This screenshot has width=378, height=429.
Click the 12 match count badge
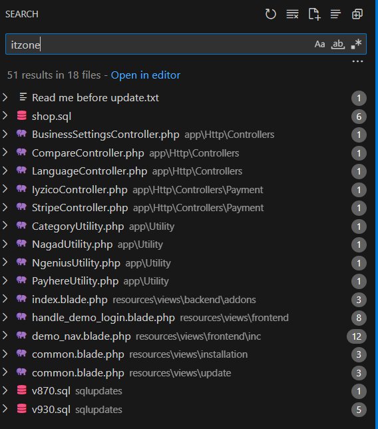click(357, 336)
